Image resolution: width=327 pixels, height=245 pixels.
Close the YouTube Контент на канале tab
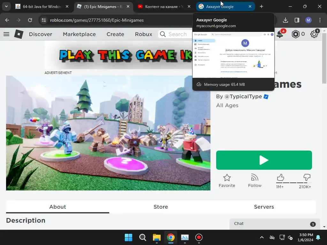click(189, 7)
